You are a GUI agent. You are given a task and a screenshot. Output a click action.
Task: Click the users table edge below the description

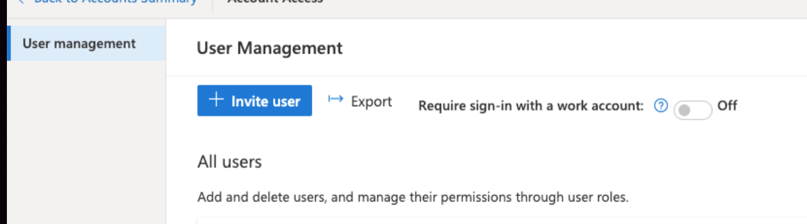tap(502, 221)
